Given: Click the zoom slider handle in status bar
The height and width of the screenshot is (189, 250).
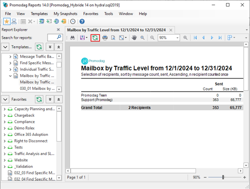Looking at the screenshot, I should (223, 177).
